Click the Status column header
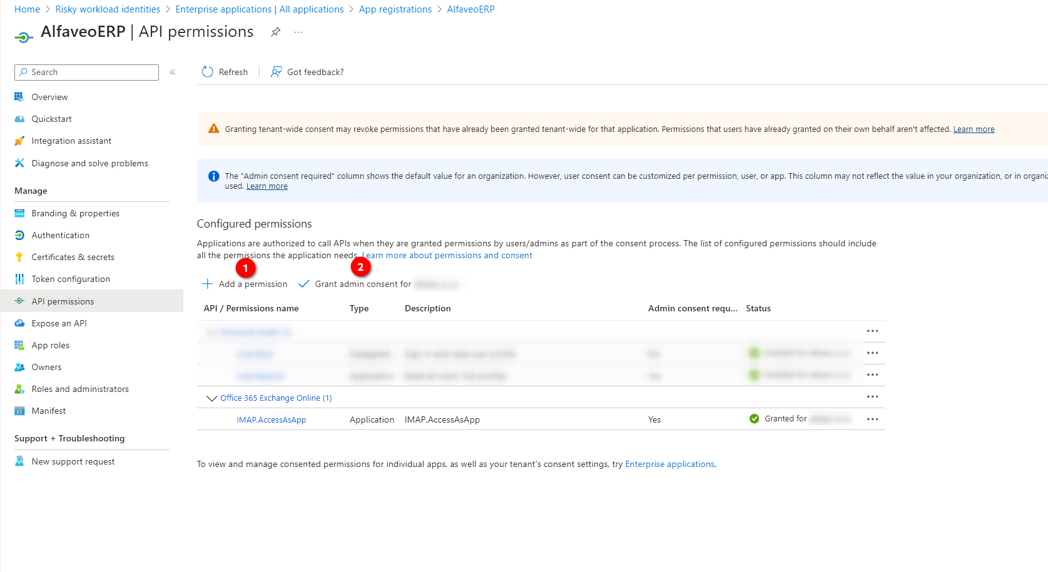The width and height of the screenshot is (1048, 572). point(758,309)
